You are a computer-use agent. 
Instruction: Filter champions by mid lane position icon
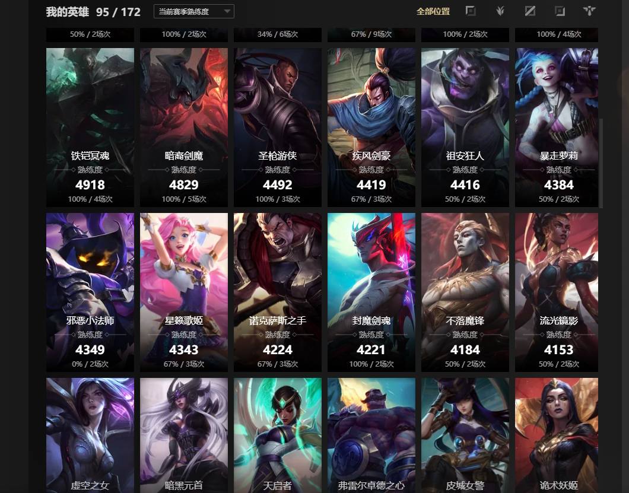pos(530,11)
